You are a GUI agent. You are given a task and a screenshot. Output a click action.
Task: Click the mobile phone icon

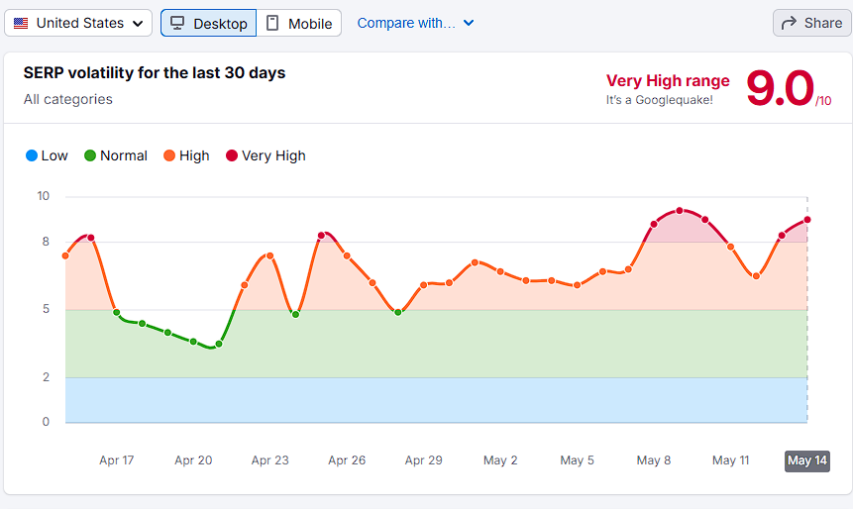tap(272, 23)
